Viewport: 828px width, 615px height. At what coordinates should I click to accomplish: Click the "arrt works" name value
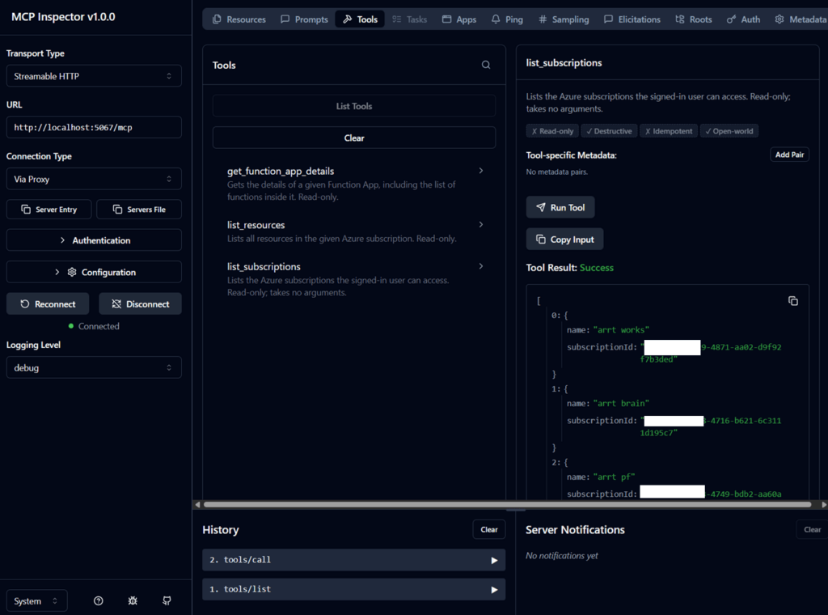coord(621,330)
